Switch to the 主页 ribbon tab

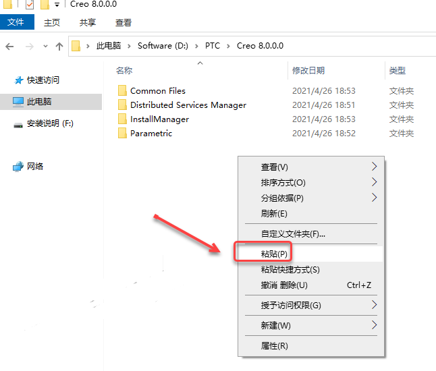52,22
